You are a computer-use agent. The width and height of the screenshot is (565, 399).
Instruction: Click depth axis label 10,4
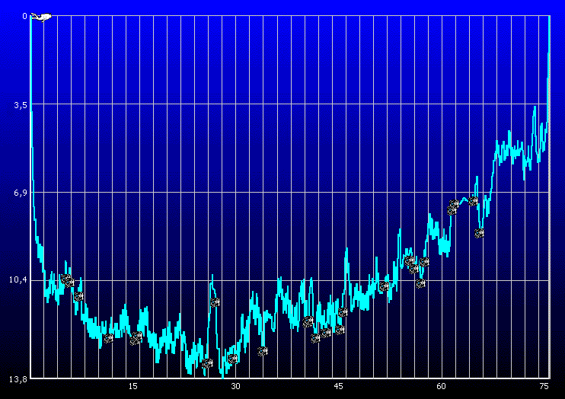(x=18, y=279)
